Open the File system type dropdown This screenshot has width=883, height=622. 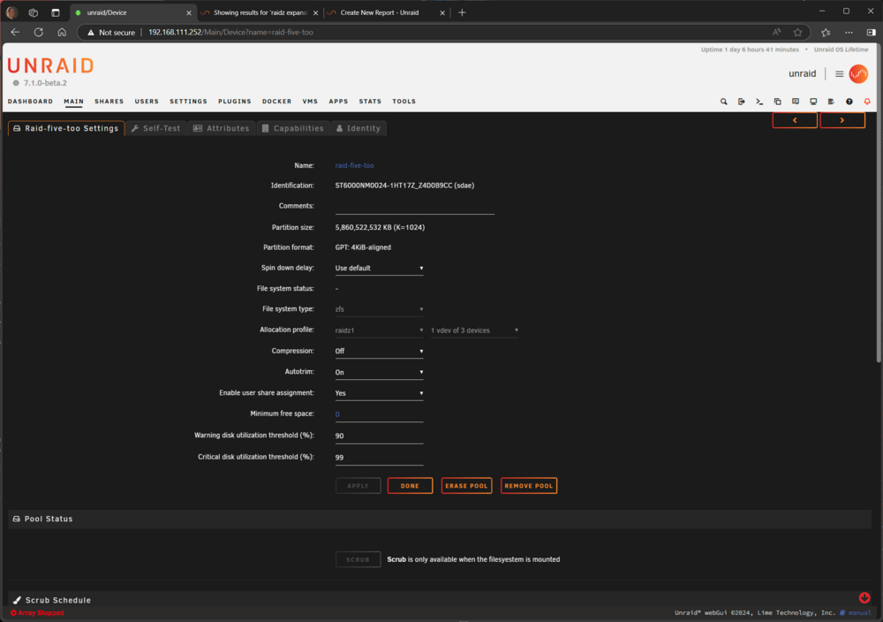click(x=379, y=309)
